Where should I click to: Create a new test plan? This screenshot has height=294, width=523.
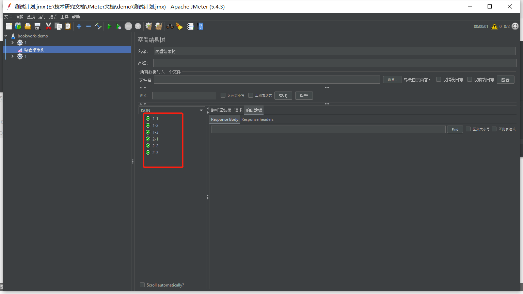pos(9,26)
